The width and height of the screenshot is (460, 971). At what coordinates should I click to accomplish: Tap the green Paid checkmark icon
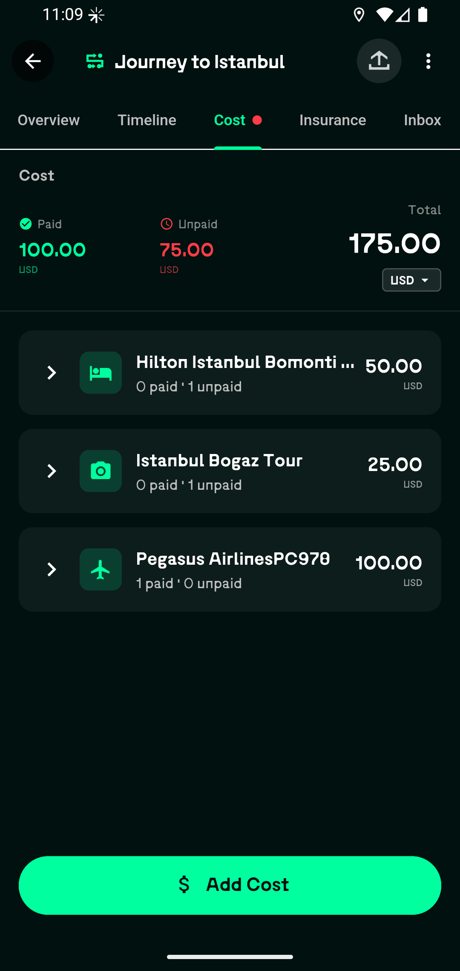(x=26, y=224)
